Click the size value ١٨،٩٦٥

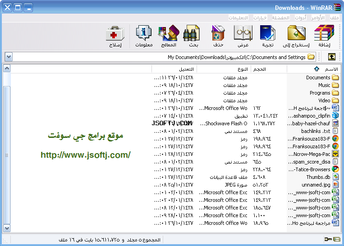[x=261, y=223]
